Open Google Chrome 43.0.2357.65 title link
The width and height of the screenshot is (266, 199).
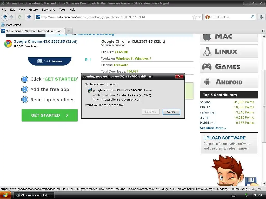(45, 41)
